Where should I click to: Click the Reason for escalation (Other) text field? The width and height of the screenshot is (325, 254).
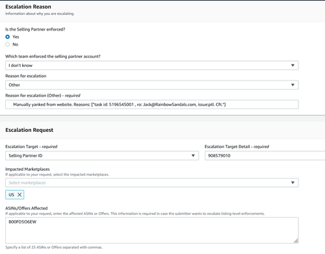(152, 105)
